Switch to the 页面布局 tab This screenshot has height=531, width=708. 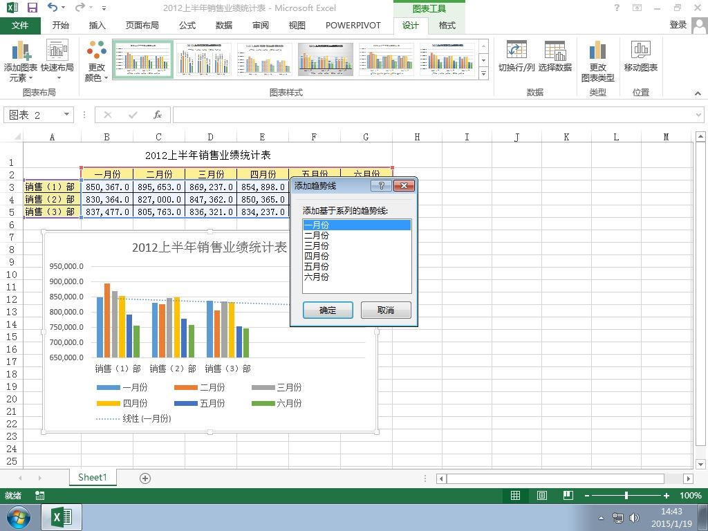click(142, 26)
